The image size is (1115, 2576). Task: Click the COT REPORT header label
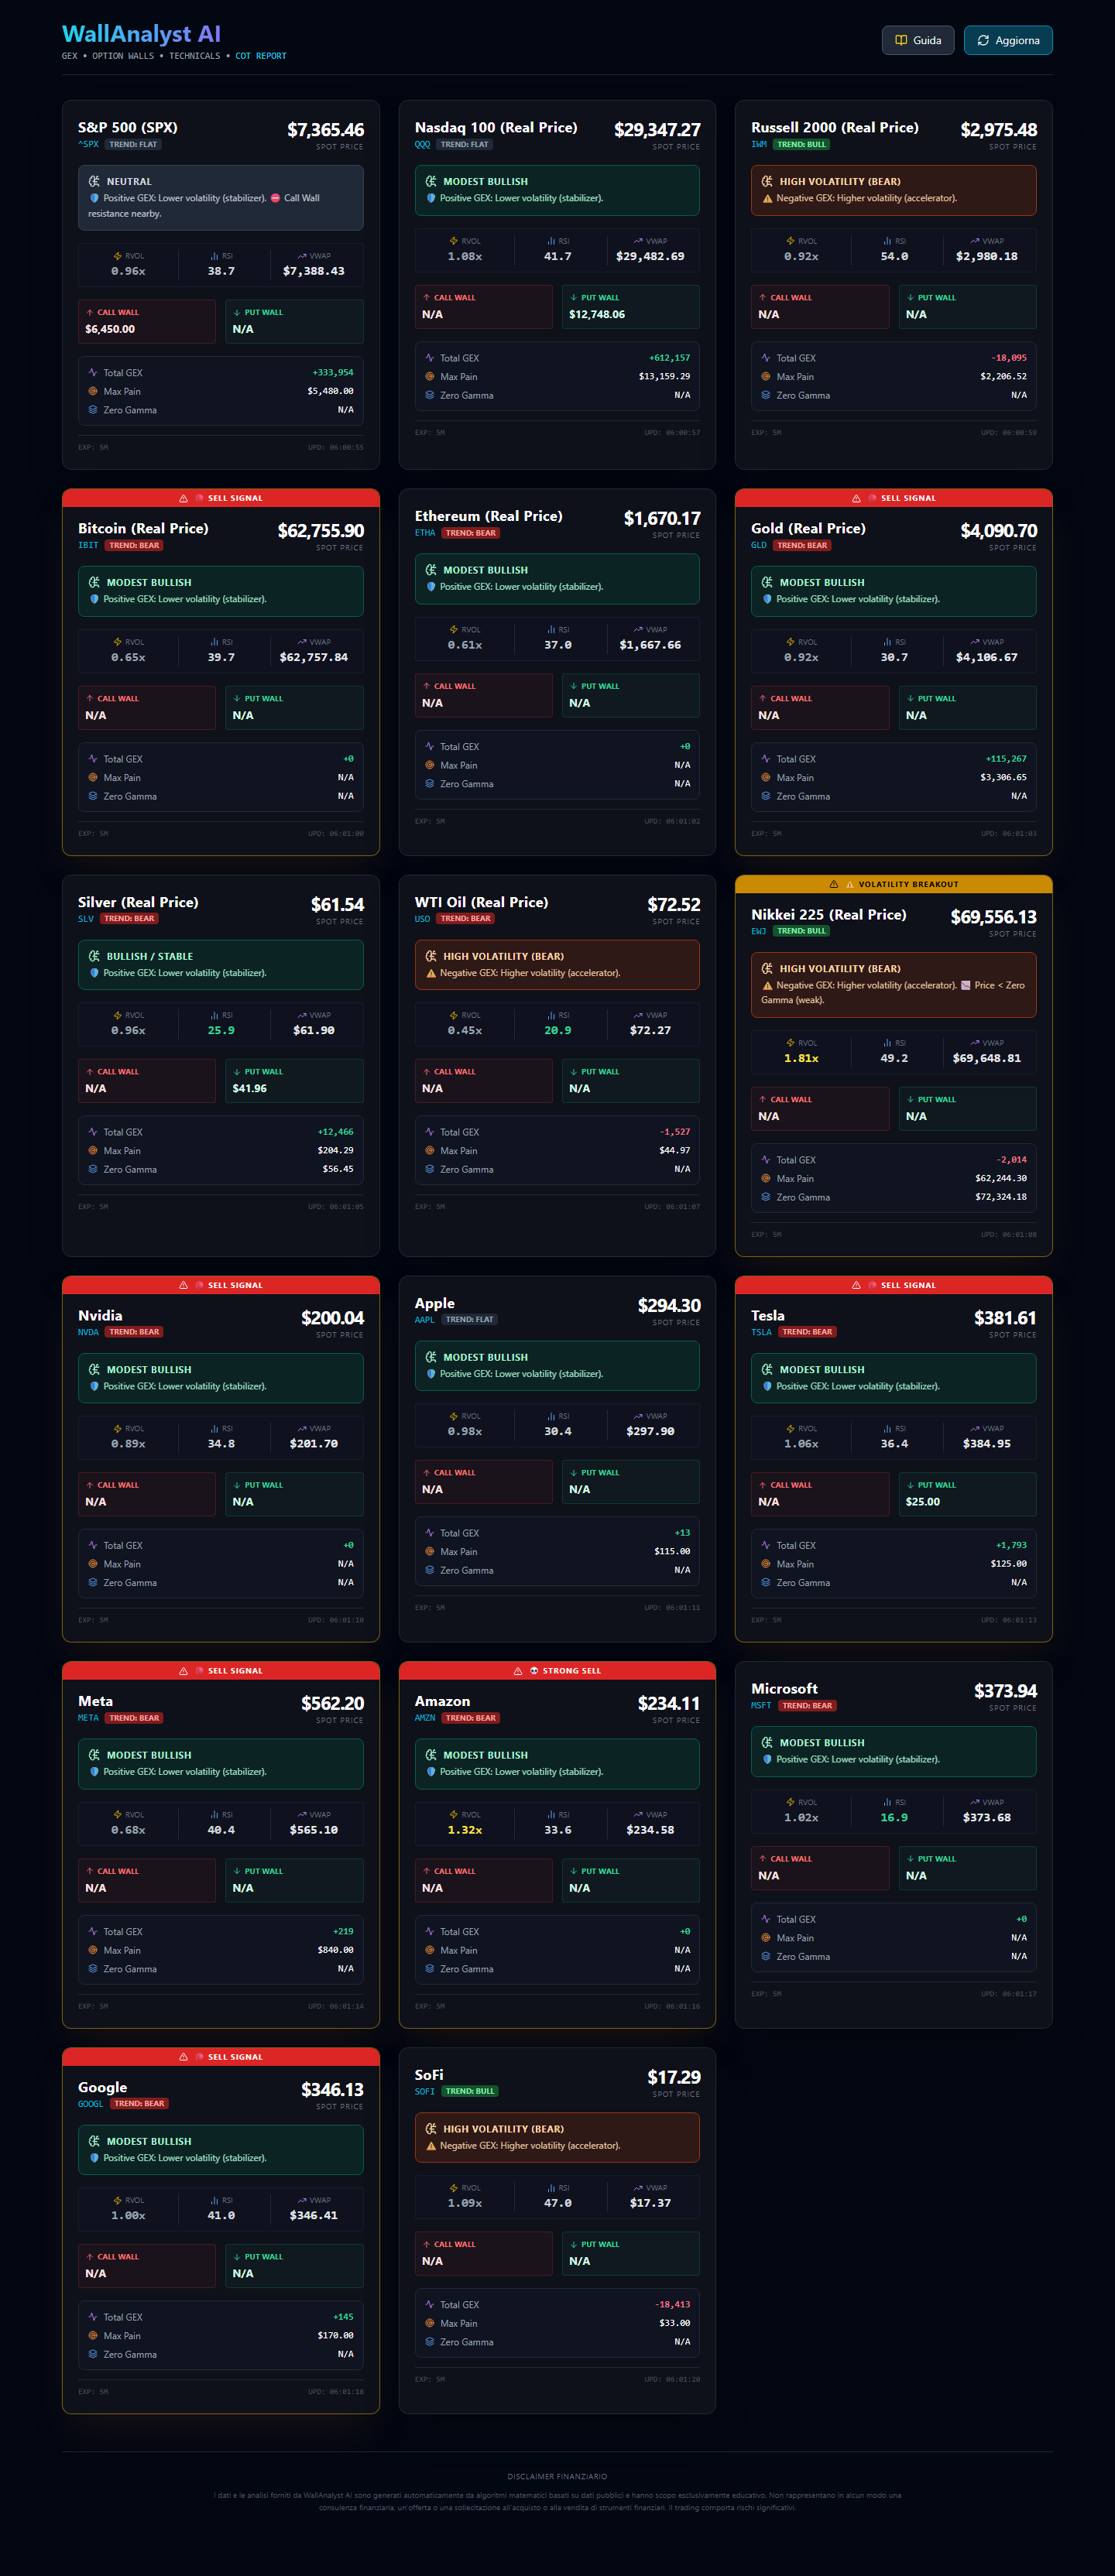260,56
